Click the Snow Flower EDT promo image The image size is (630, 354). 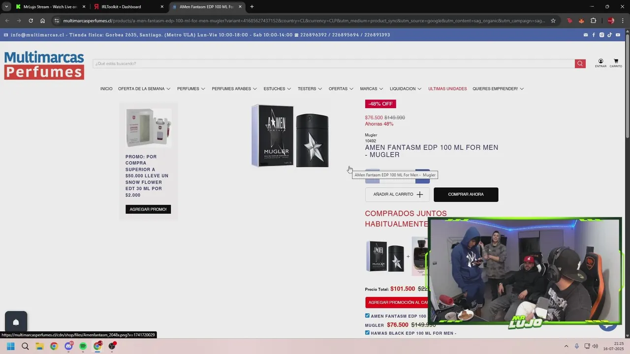149,128
